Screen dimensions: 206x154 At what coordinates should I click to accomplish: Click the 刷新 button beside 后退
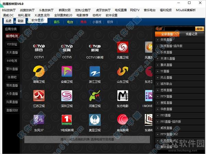coord(21,21)
